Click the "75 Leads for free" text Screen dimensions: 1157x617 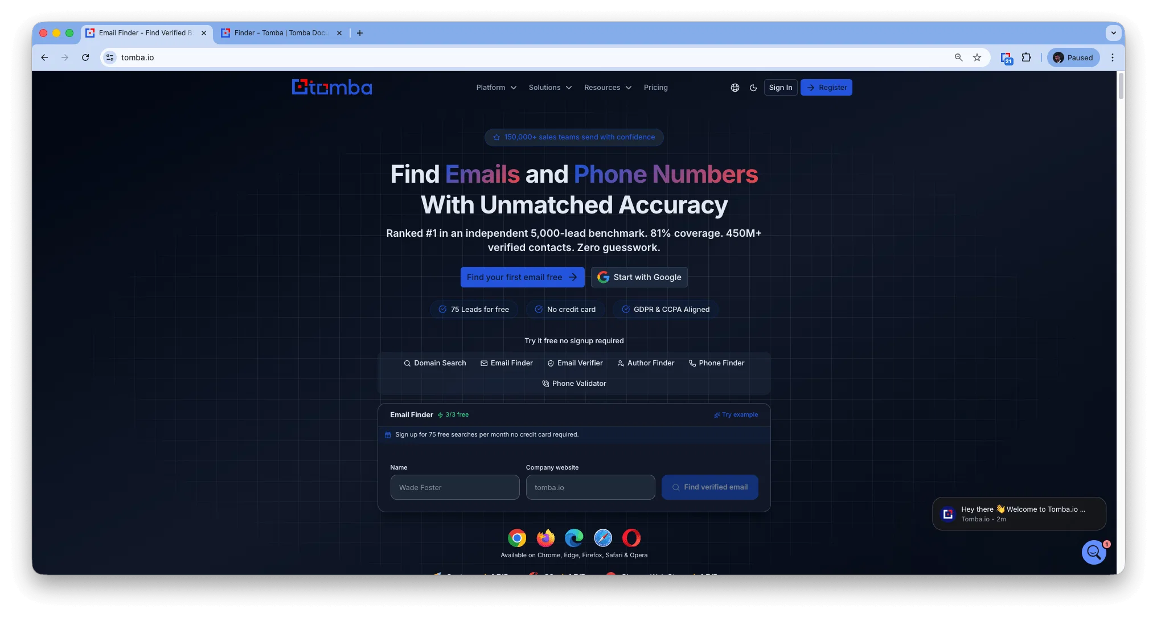point(480,310)
